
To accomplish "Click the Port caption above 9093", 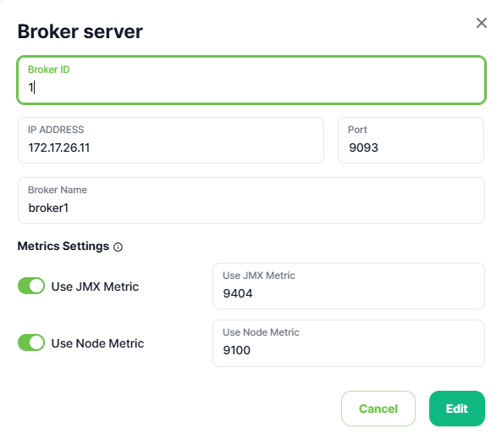I will (x=357, y=130).
